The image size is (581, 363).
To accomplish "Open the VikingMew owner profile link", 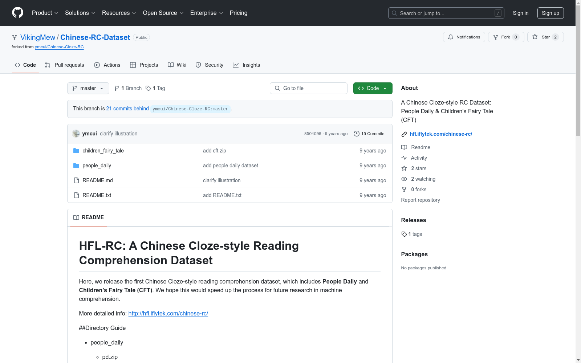I will 38,37.
